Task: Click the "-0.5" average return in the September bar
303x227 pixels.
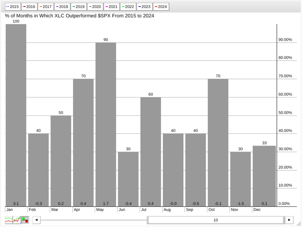Action: (x=196, y=204)
